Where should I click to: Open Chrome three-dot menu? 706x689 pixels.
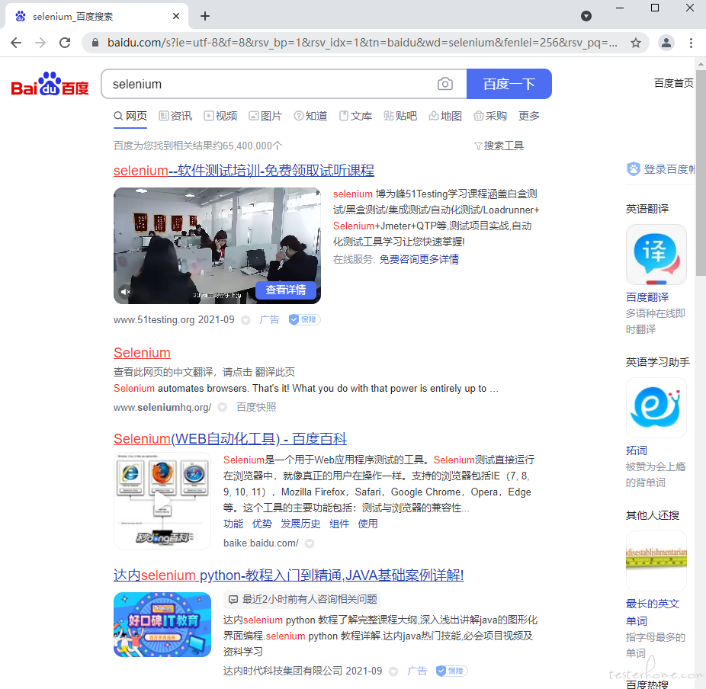[691, 43]
